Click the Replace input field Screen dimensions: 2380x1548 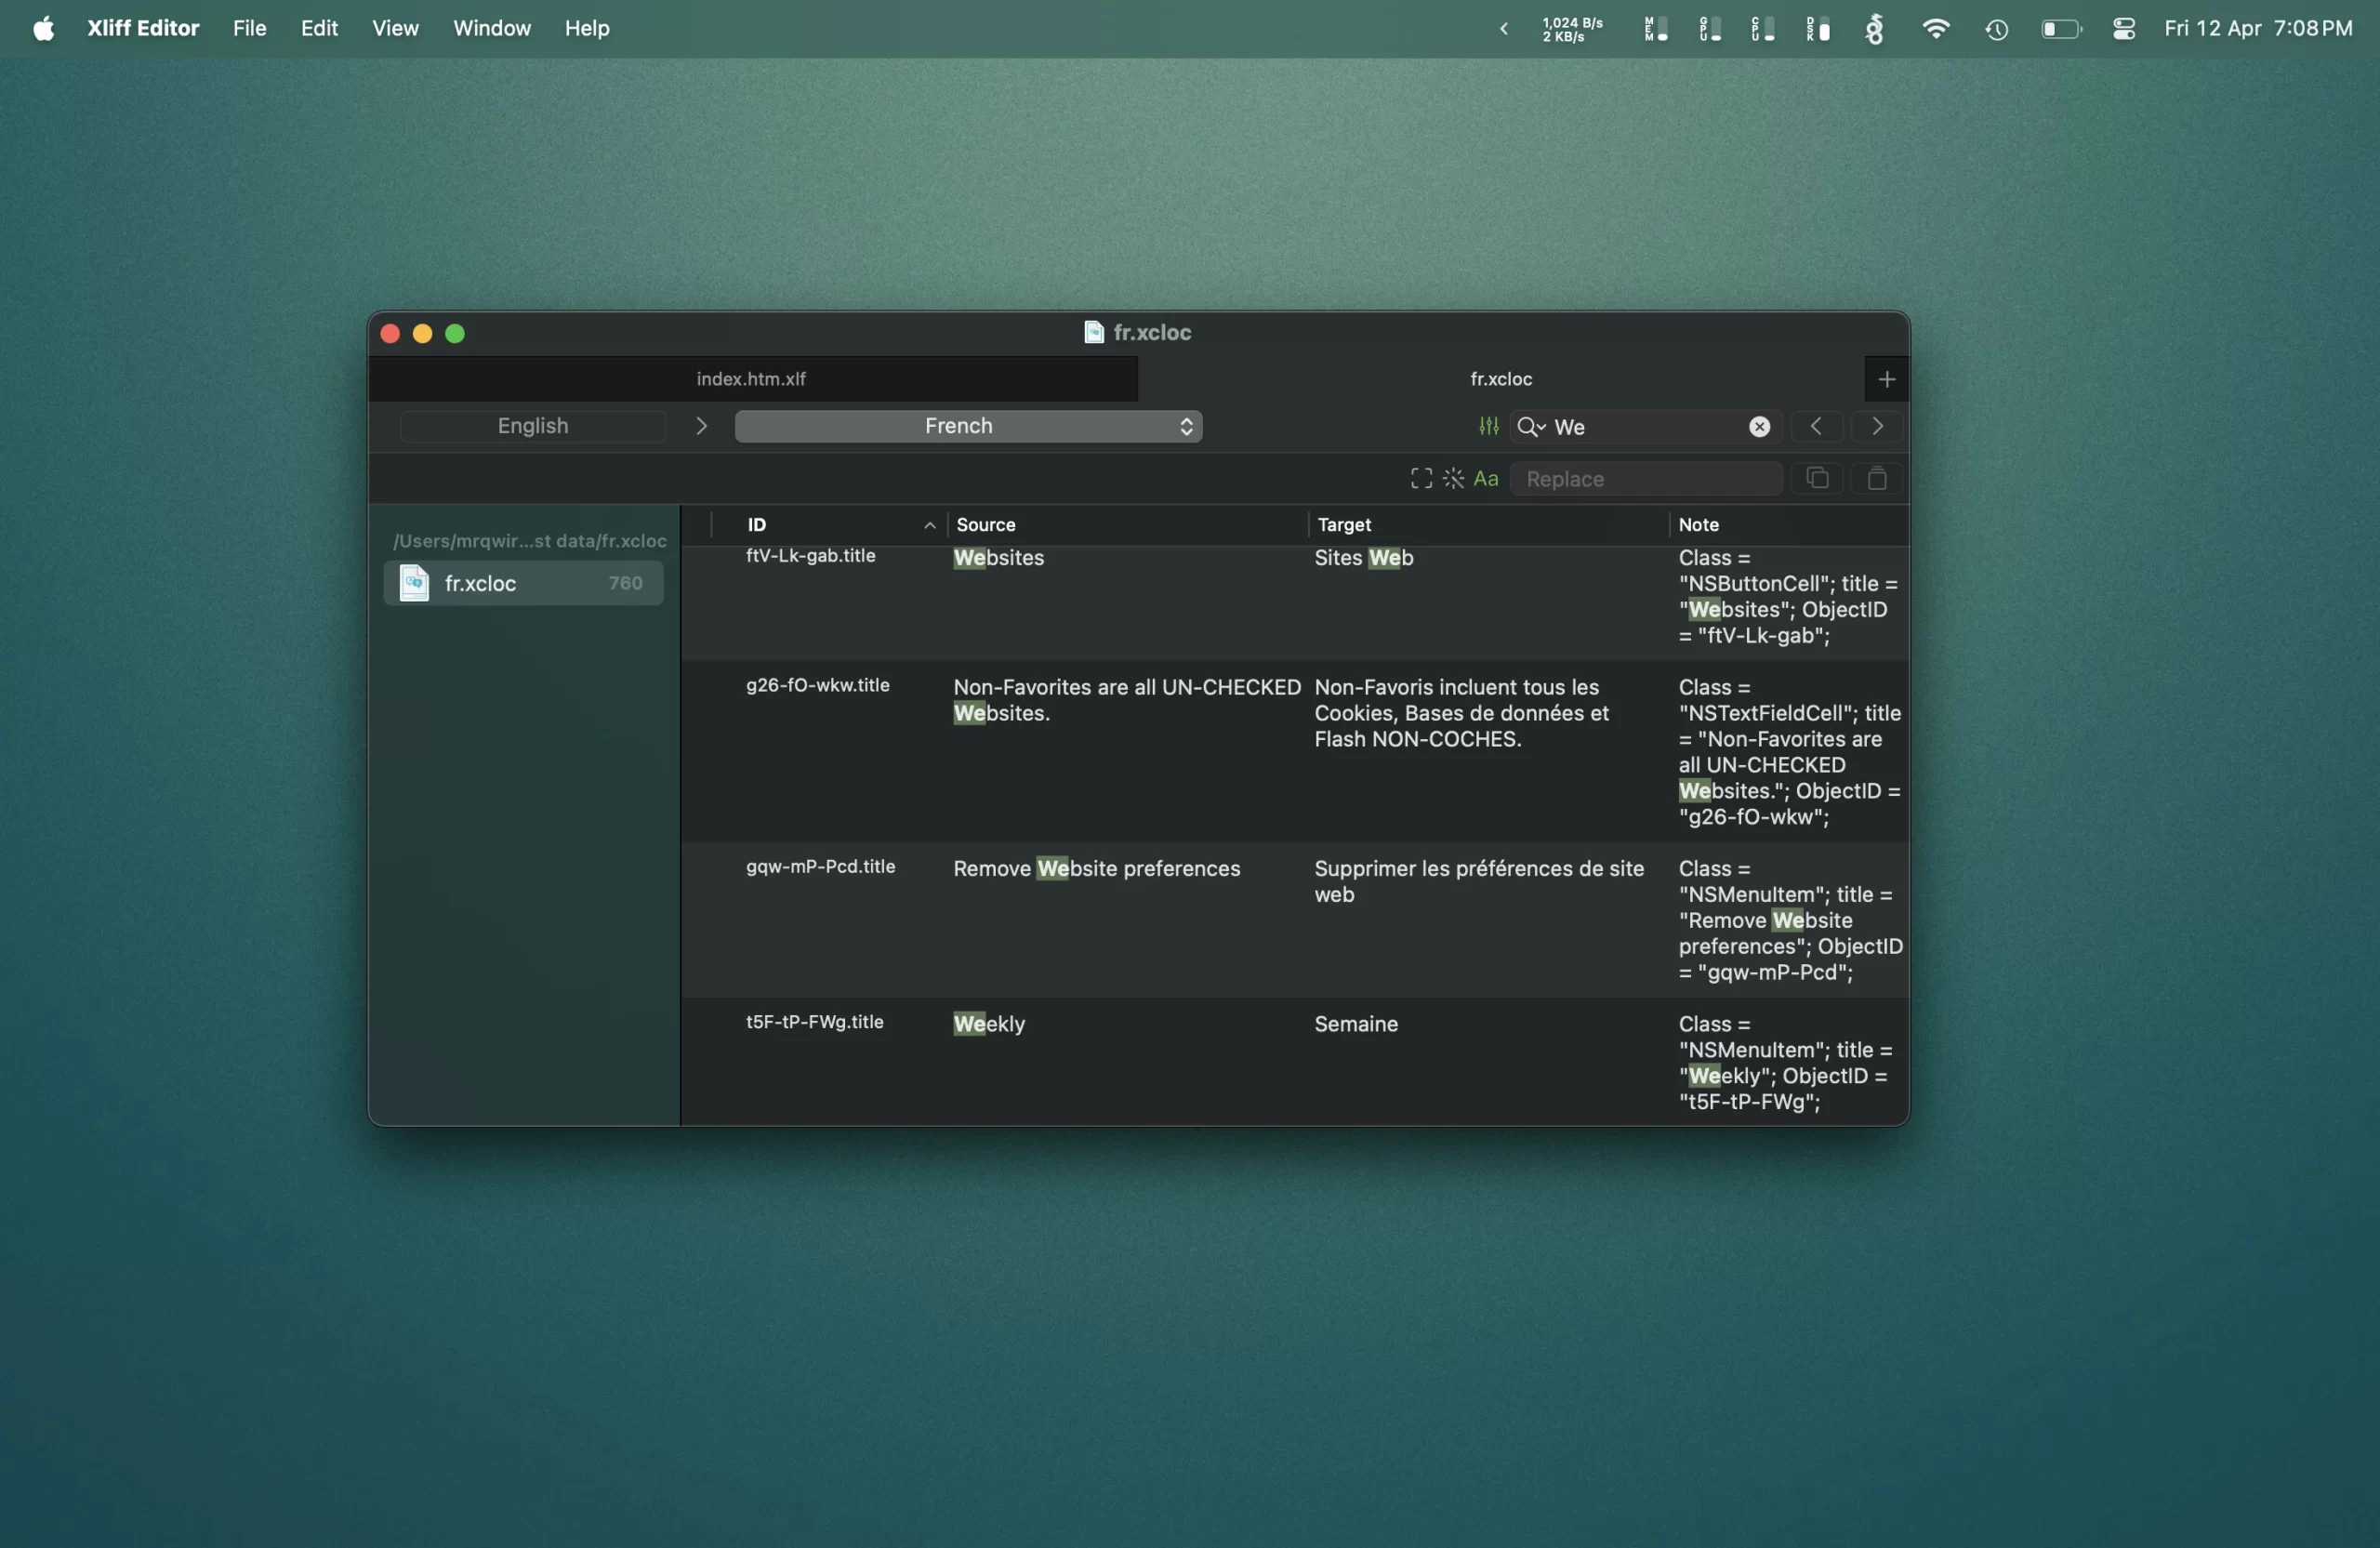pyautogui.click(x=1645, y=479)
